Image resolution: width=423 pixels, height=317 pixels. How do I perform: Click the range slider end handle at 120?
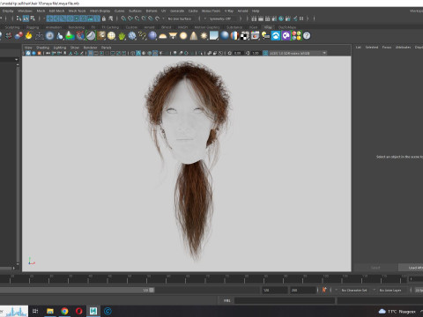click(152, 290)
